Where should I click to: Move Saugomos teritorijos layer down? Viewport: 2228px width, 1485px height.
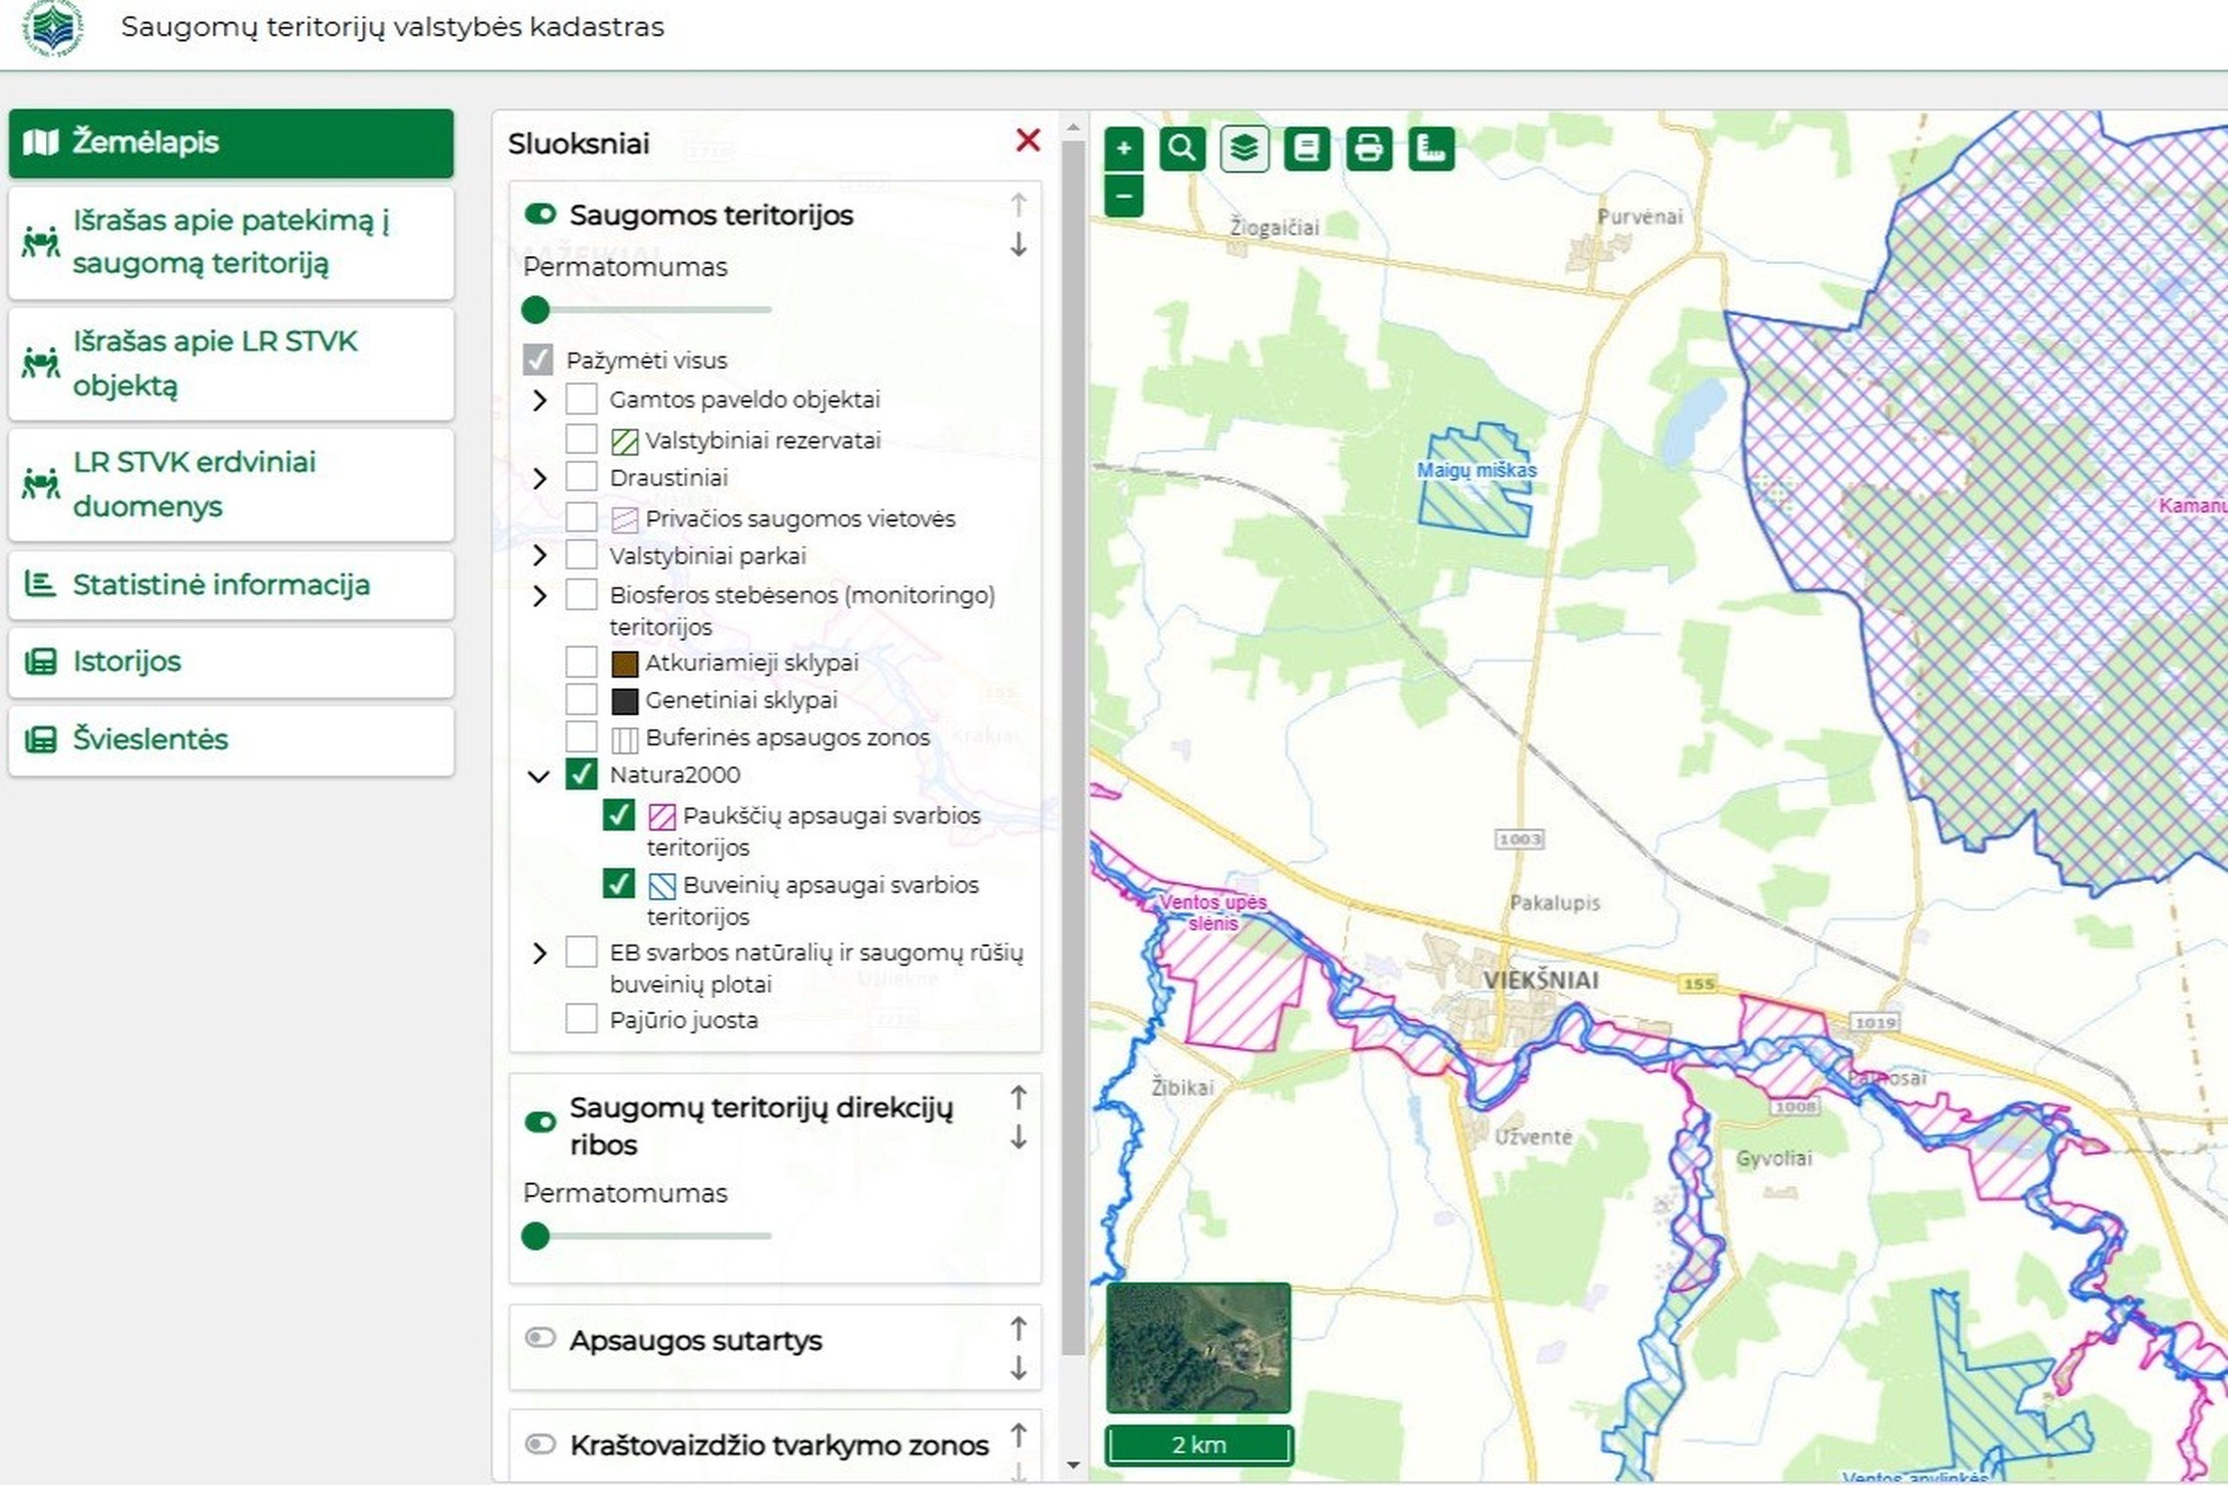pyautogui.click(x=1018, y=244)
